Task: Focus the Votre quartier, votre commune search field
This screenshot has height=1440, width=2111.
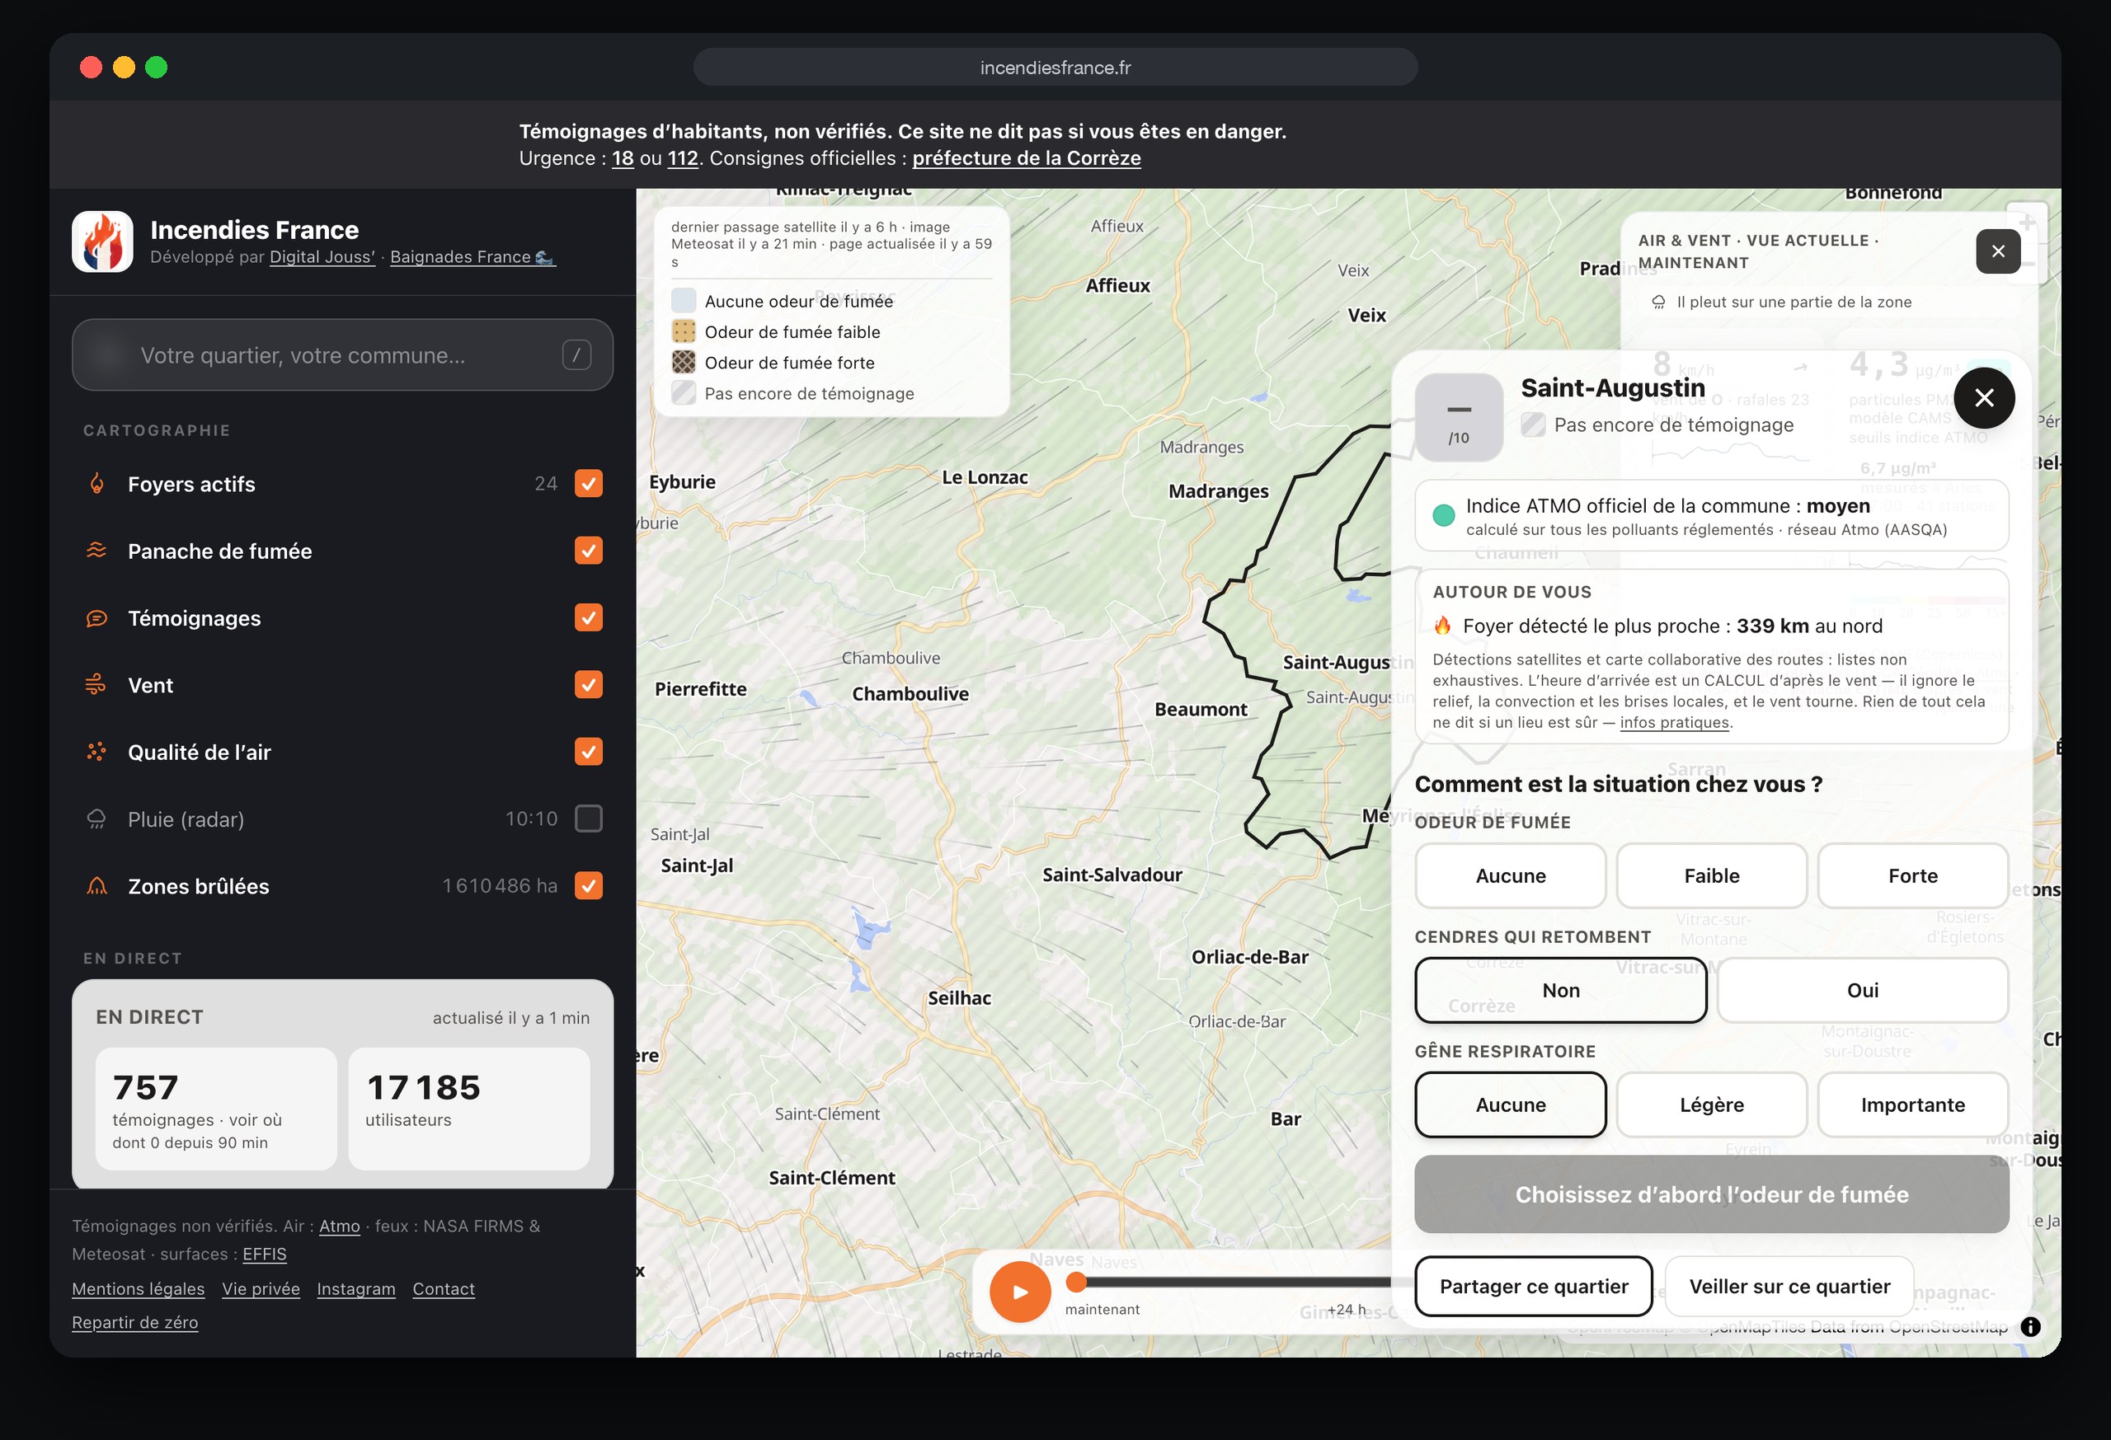Action: (x=342, y=355)
